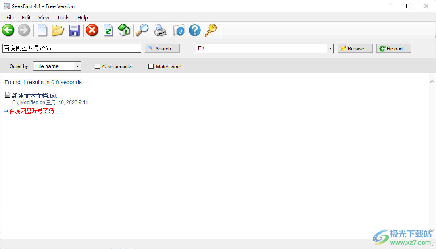Open the View menu
Screen dimensions: 436x249
44,17
